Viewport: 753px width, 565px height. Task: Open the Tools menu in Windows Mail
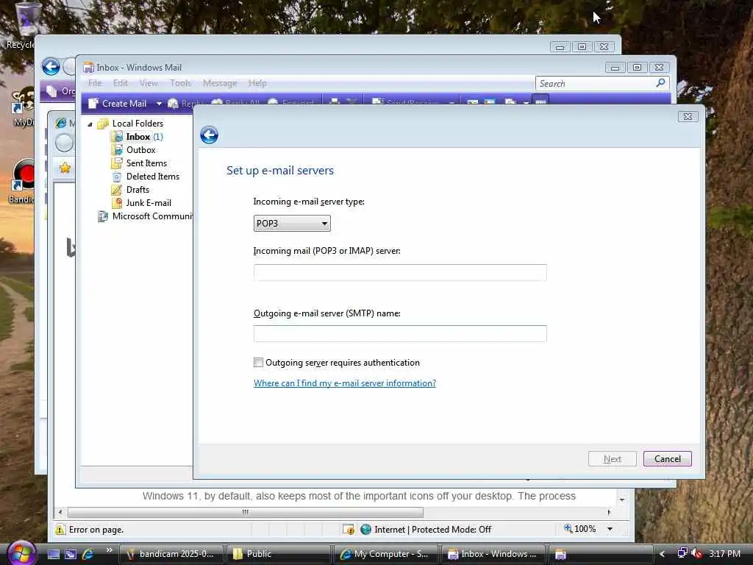(x=181, y=83)
